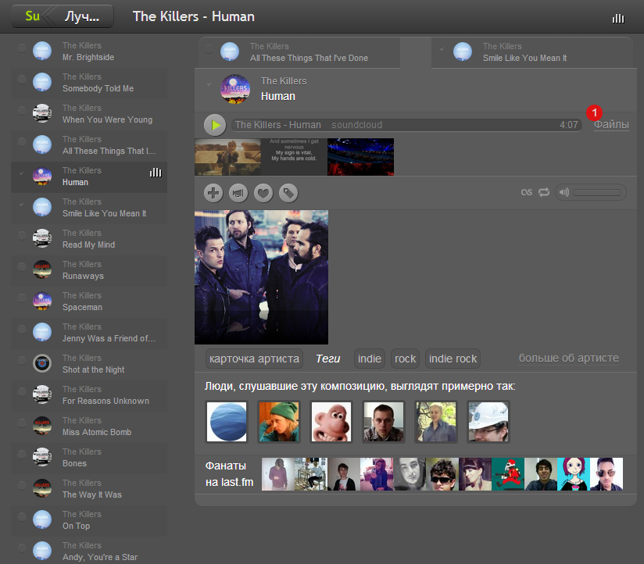Image resolution: width=644 pixels, height=564 pixels.
Task: Select For Reasons Unknown track
Action: 89,395
